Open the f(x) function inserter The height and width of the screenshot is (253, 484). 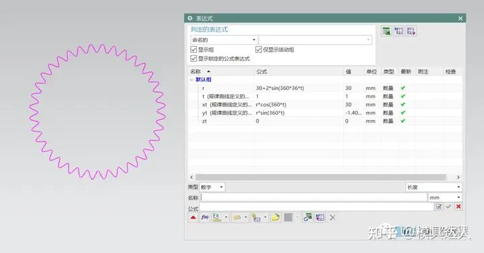point(204,217)
